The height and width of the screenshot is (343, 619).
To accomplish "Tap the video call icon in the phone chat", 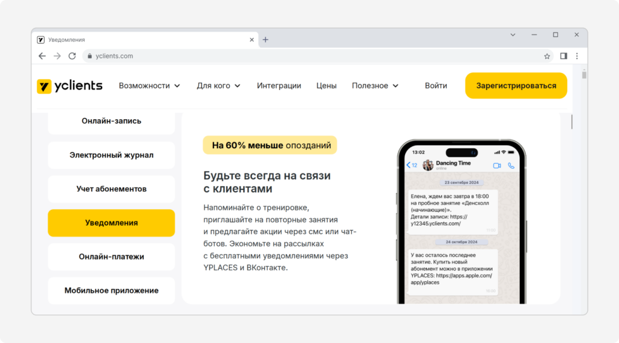I will 497,166.
